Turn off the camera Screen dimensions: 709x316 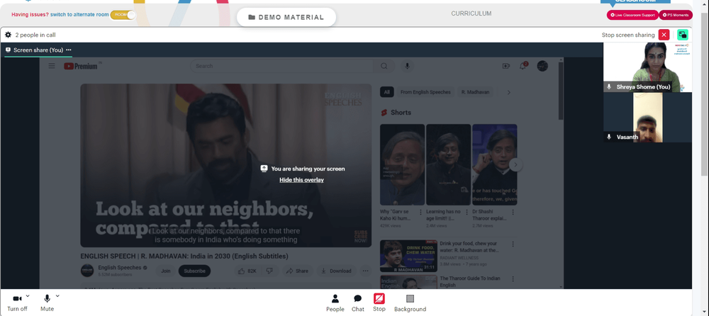[17, 303]
